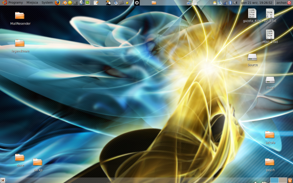Select the Source drive icon
Screen dimensions: 293x183
252,60
